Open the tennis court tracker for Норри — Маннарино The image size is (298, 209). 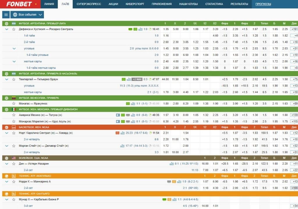click(174, 182)
